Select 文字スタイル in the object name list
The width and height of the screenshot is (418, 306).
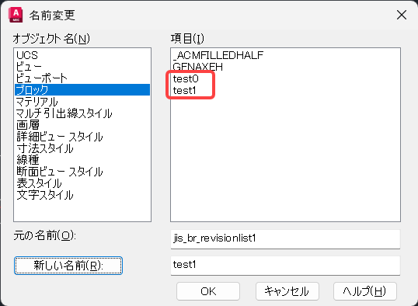click(x=82, y=195)
